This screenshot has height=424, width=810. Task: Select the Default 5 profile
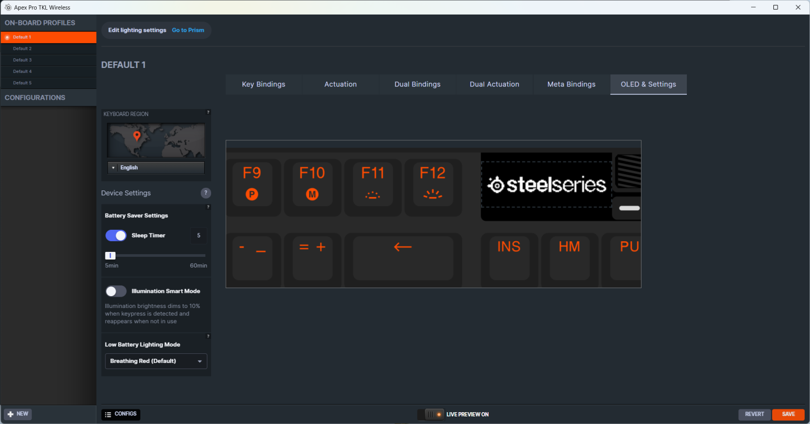tap(49, 83)
